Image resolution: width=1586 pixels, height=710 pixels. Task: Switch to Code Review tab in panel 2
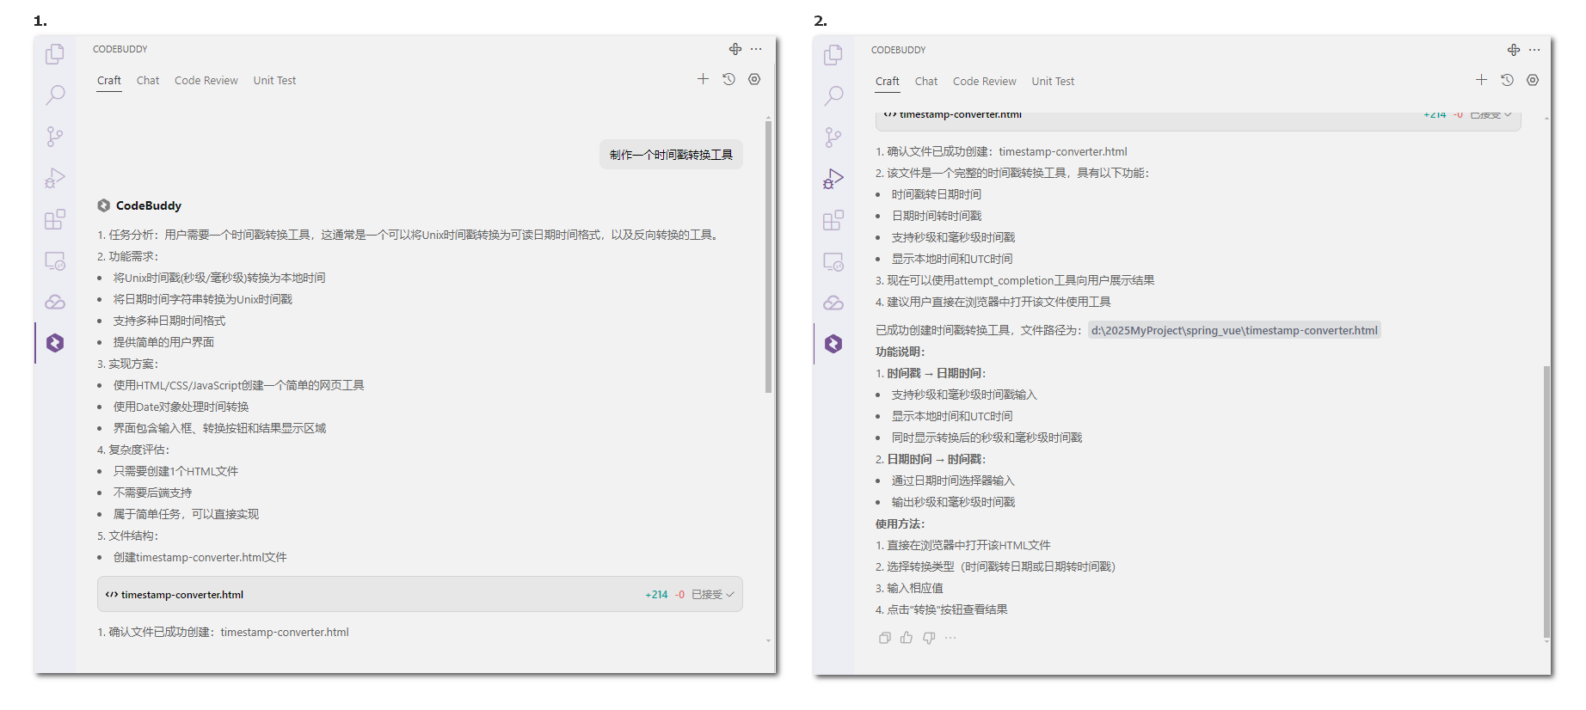[985, 82]
